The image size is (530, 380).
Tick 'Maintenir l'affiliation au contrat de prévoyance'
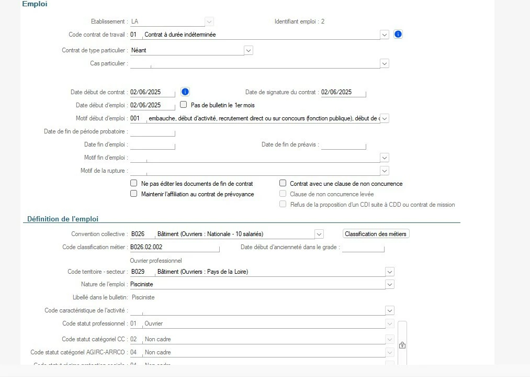(134, 194)
